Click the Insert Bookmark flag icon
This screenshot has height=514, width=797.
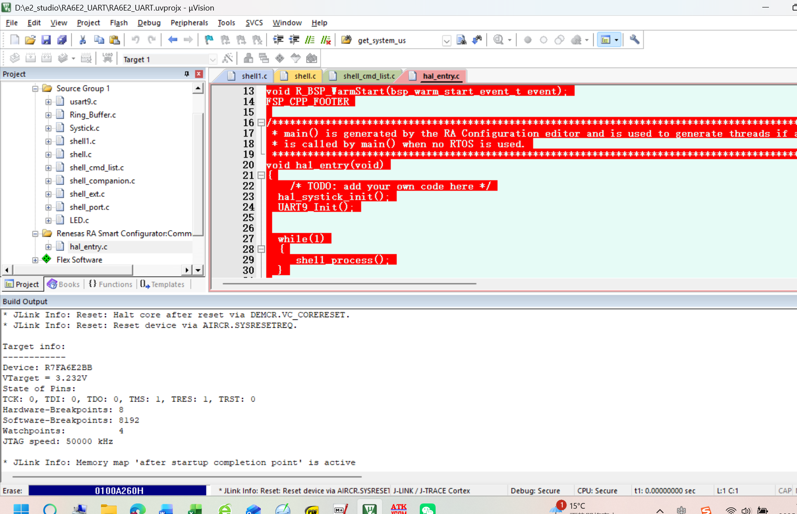tap(209, 40)
